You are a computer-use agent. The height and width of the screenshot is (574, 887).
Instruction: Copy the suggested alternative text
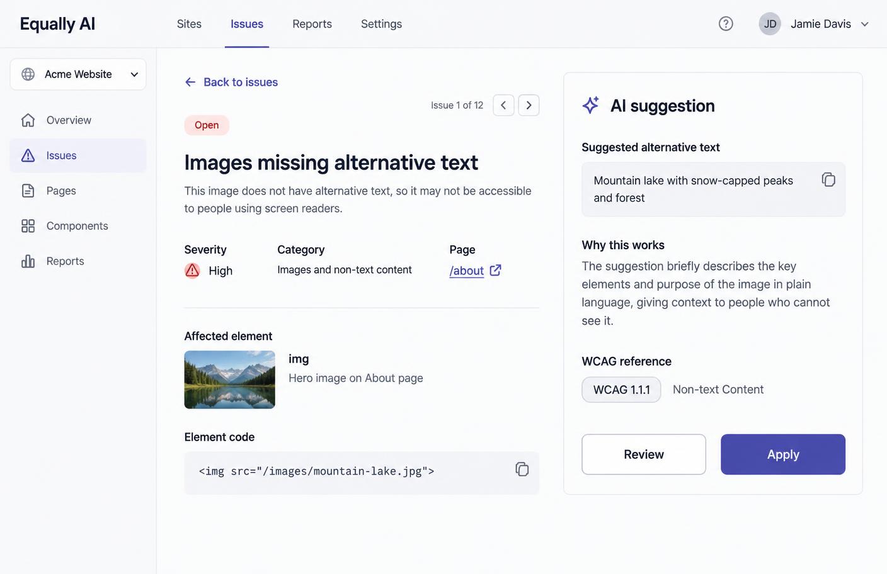(x=828, y=179)
